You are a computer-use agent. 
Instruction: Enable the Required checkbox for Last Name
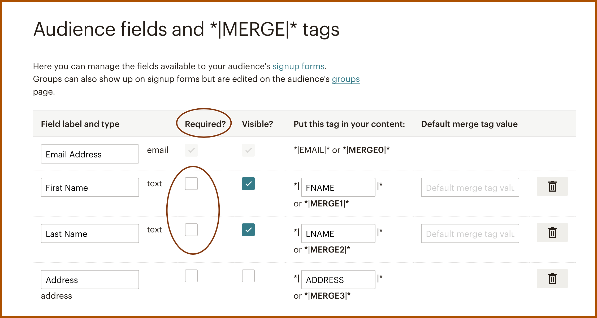pyautogui.click(x=191, y=230)
